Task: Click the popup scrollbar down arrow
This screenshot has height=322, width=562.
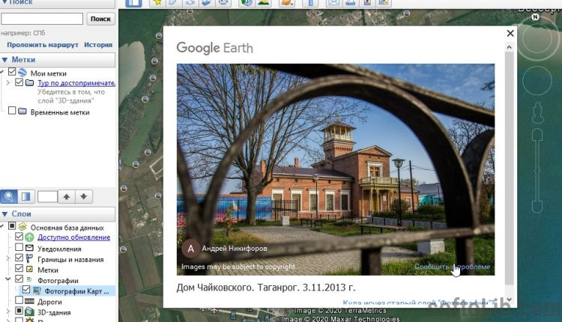Action: tap(510, 300)
